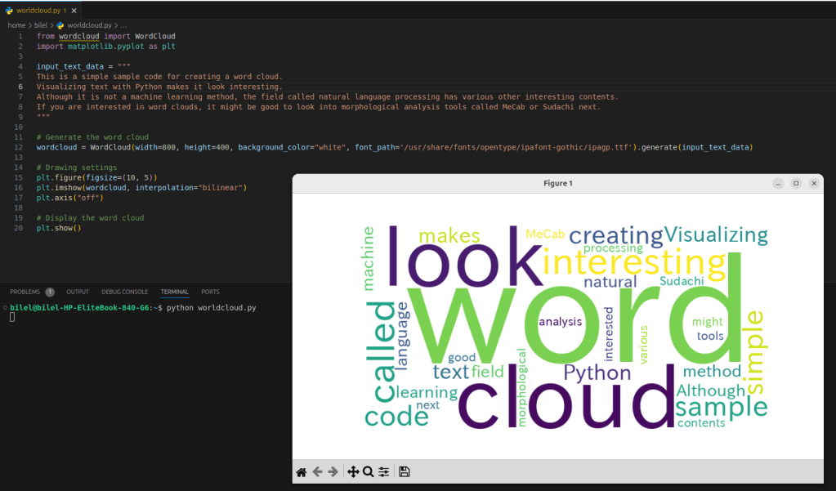The height and width of the screenshot is (491, 836).
Task: Activate the Pan tool in the figure toolbar
Action: (x=353, y=471)
